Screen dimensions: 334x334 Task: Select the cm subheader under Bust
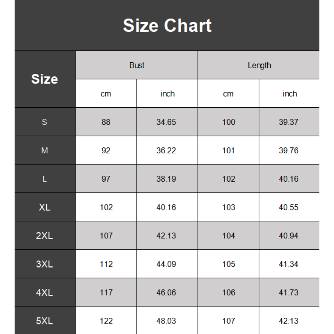click(x=106, y=94)
